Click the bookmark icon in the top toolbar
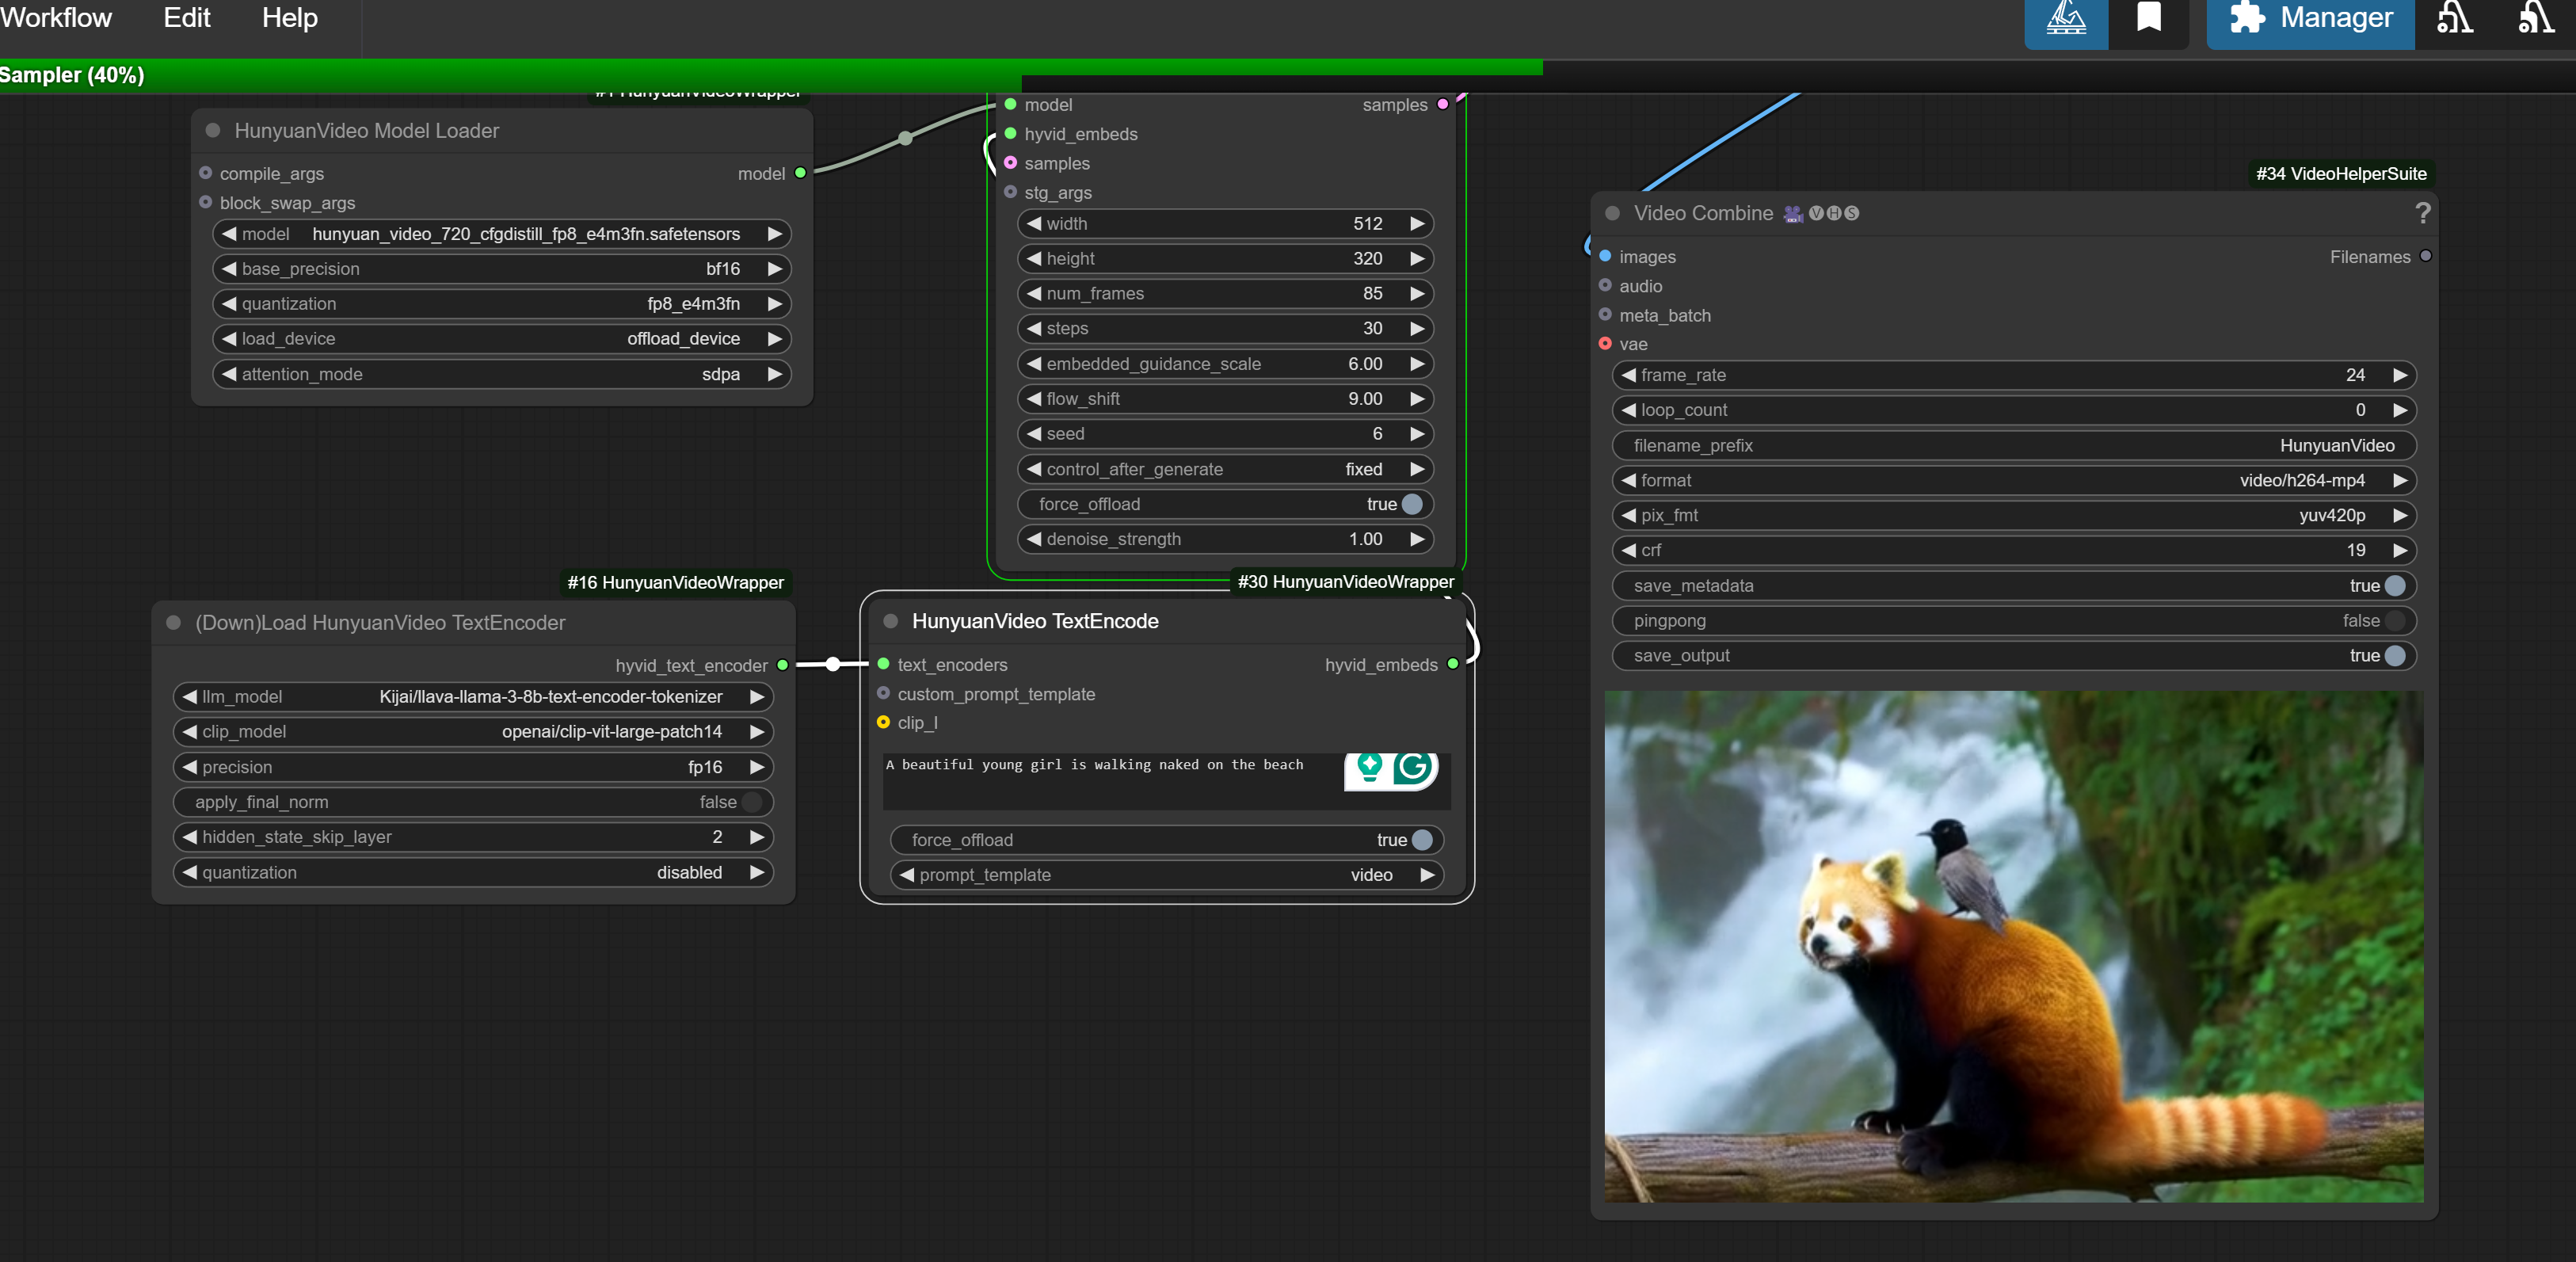 (x=2149, y=17)
